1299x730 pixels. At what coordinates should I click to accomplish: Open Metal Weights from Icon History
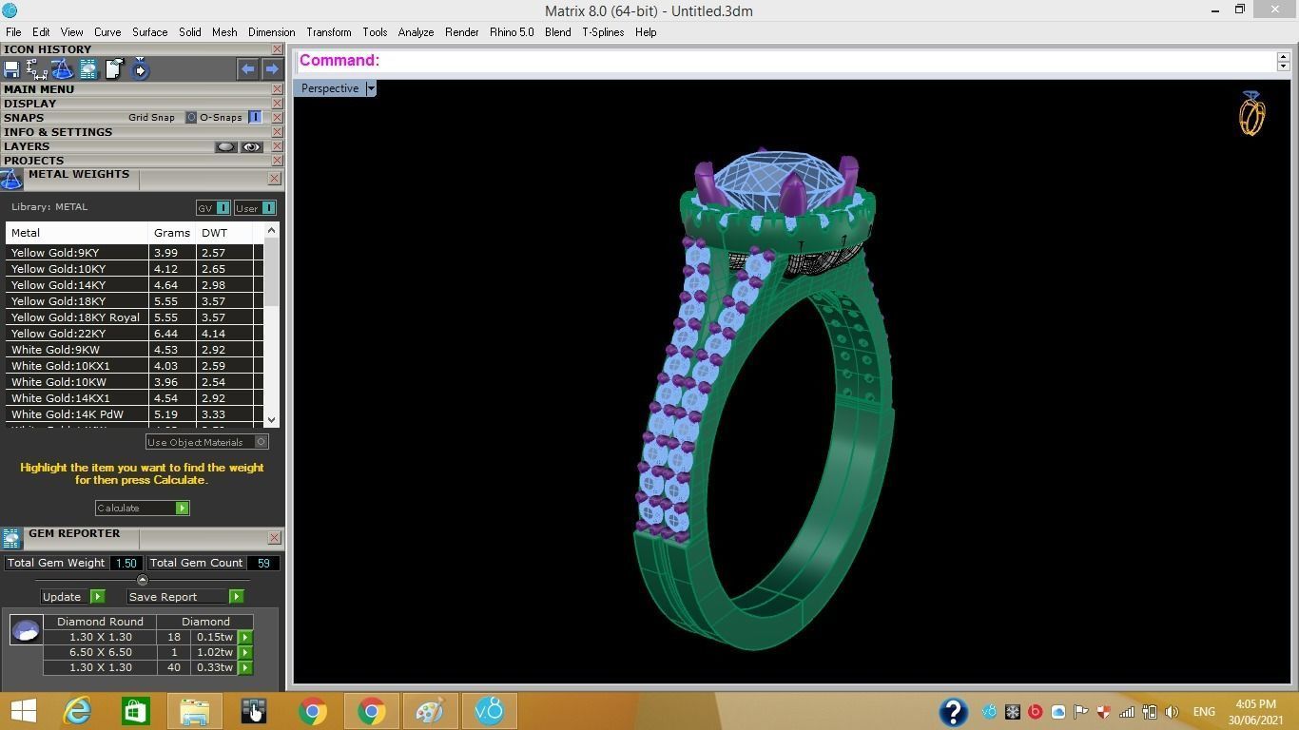click(62, 69)
